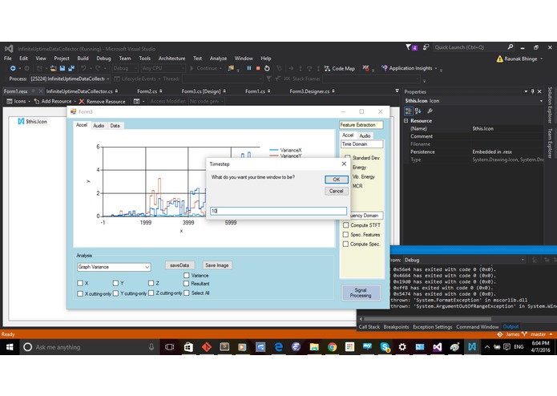Screen dimensions: 557x396
Task: Click the Quick Launch magnifier icon
Action: 511,46
